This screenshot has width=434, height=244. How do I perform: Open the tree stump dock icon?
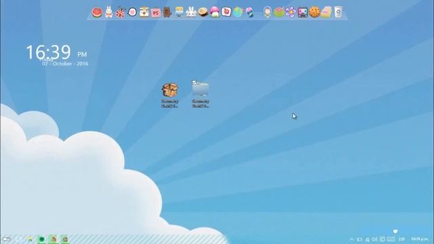203,12
